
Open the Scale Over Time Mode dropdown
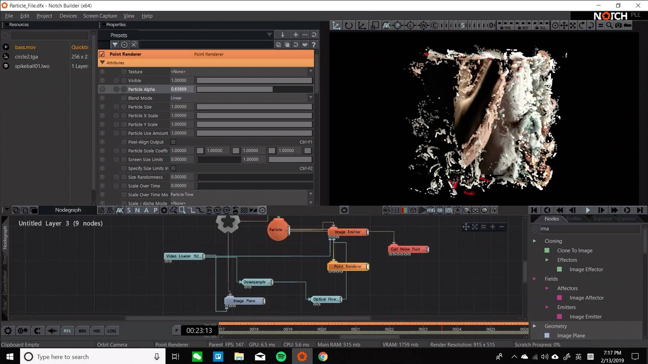coord(242,194)
